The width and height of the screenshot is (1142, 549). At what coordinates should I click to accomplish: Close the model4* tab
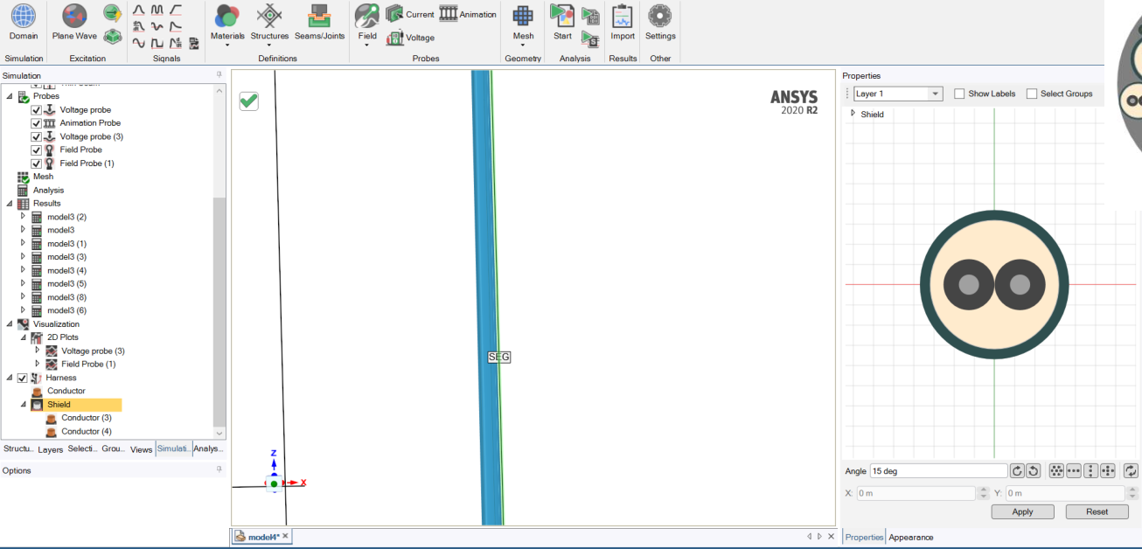coord(285,536)
